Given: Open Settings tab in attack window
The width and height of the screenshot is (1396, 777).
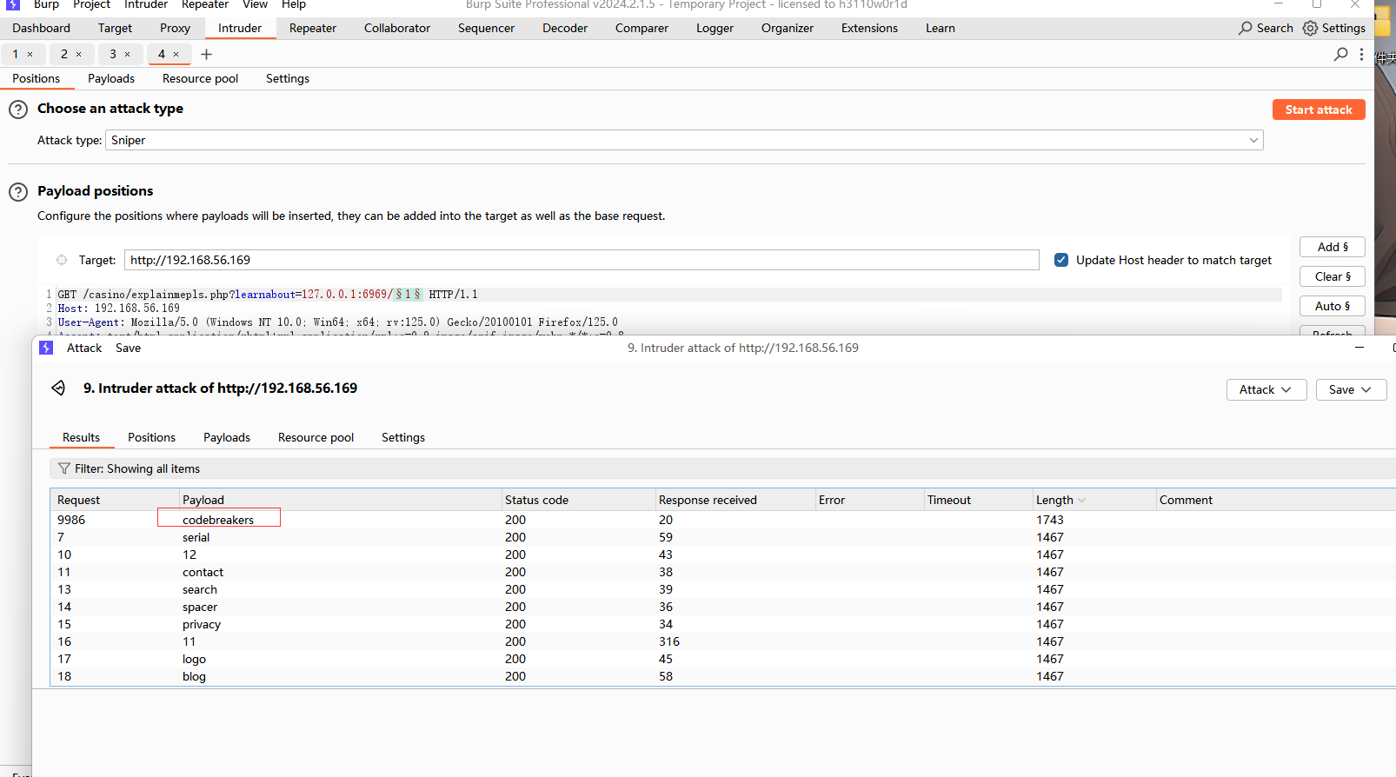Looking at the screenshot, I should 403,437.
